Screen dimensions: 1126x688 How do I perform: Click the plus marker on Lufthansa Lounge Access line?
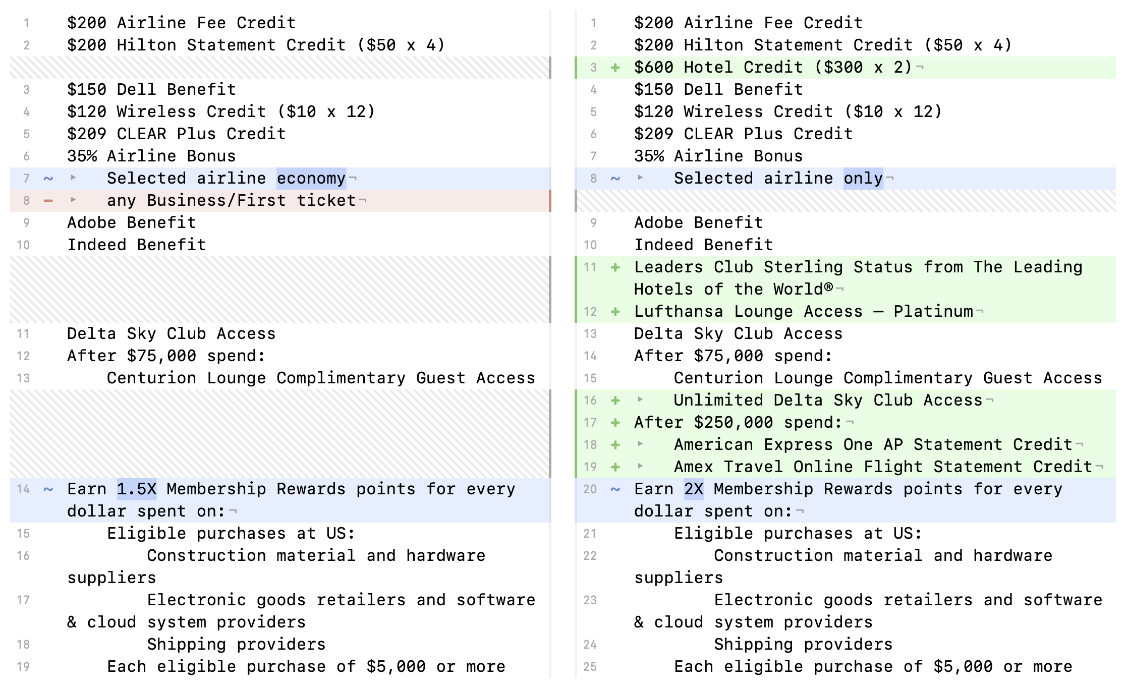coord(615,312)
